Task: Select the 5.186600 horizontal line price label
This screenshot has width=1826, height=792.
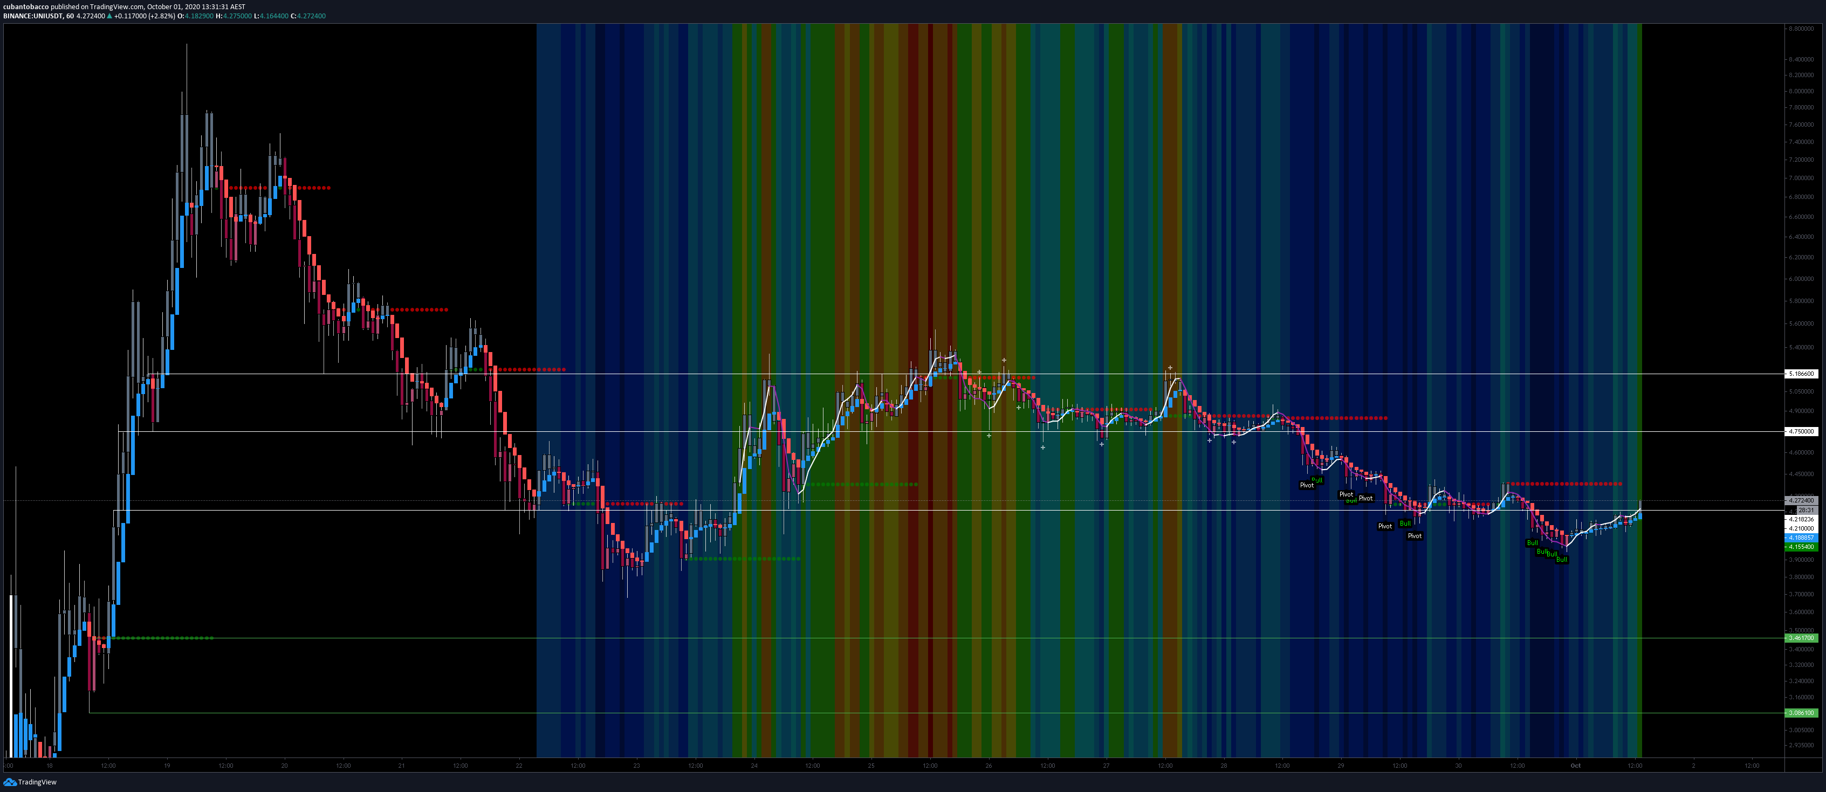Action: (x=1801, y=373)
